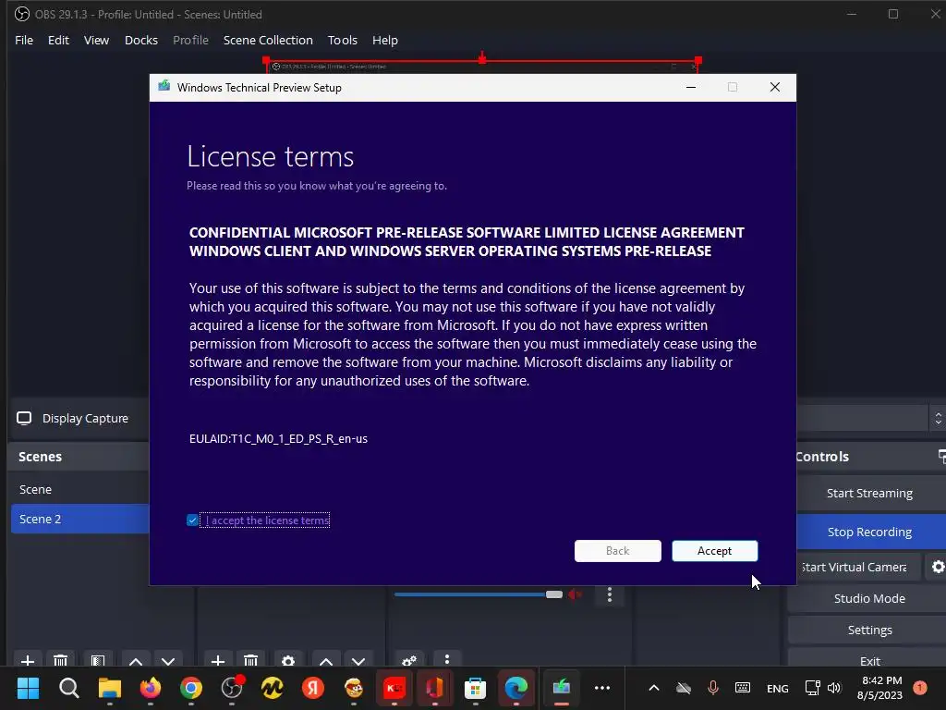Open the Tools menu in OBS

tap(343, 40)
